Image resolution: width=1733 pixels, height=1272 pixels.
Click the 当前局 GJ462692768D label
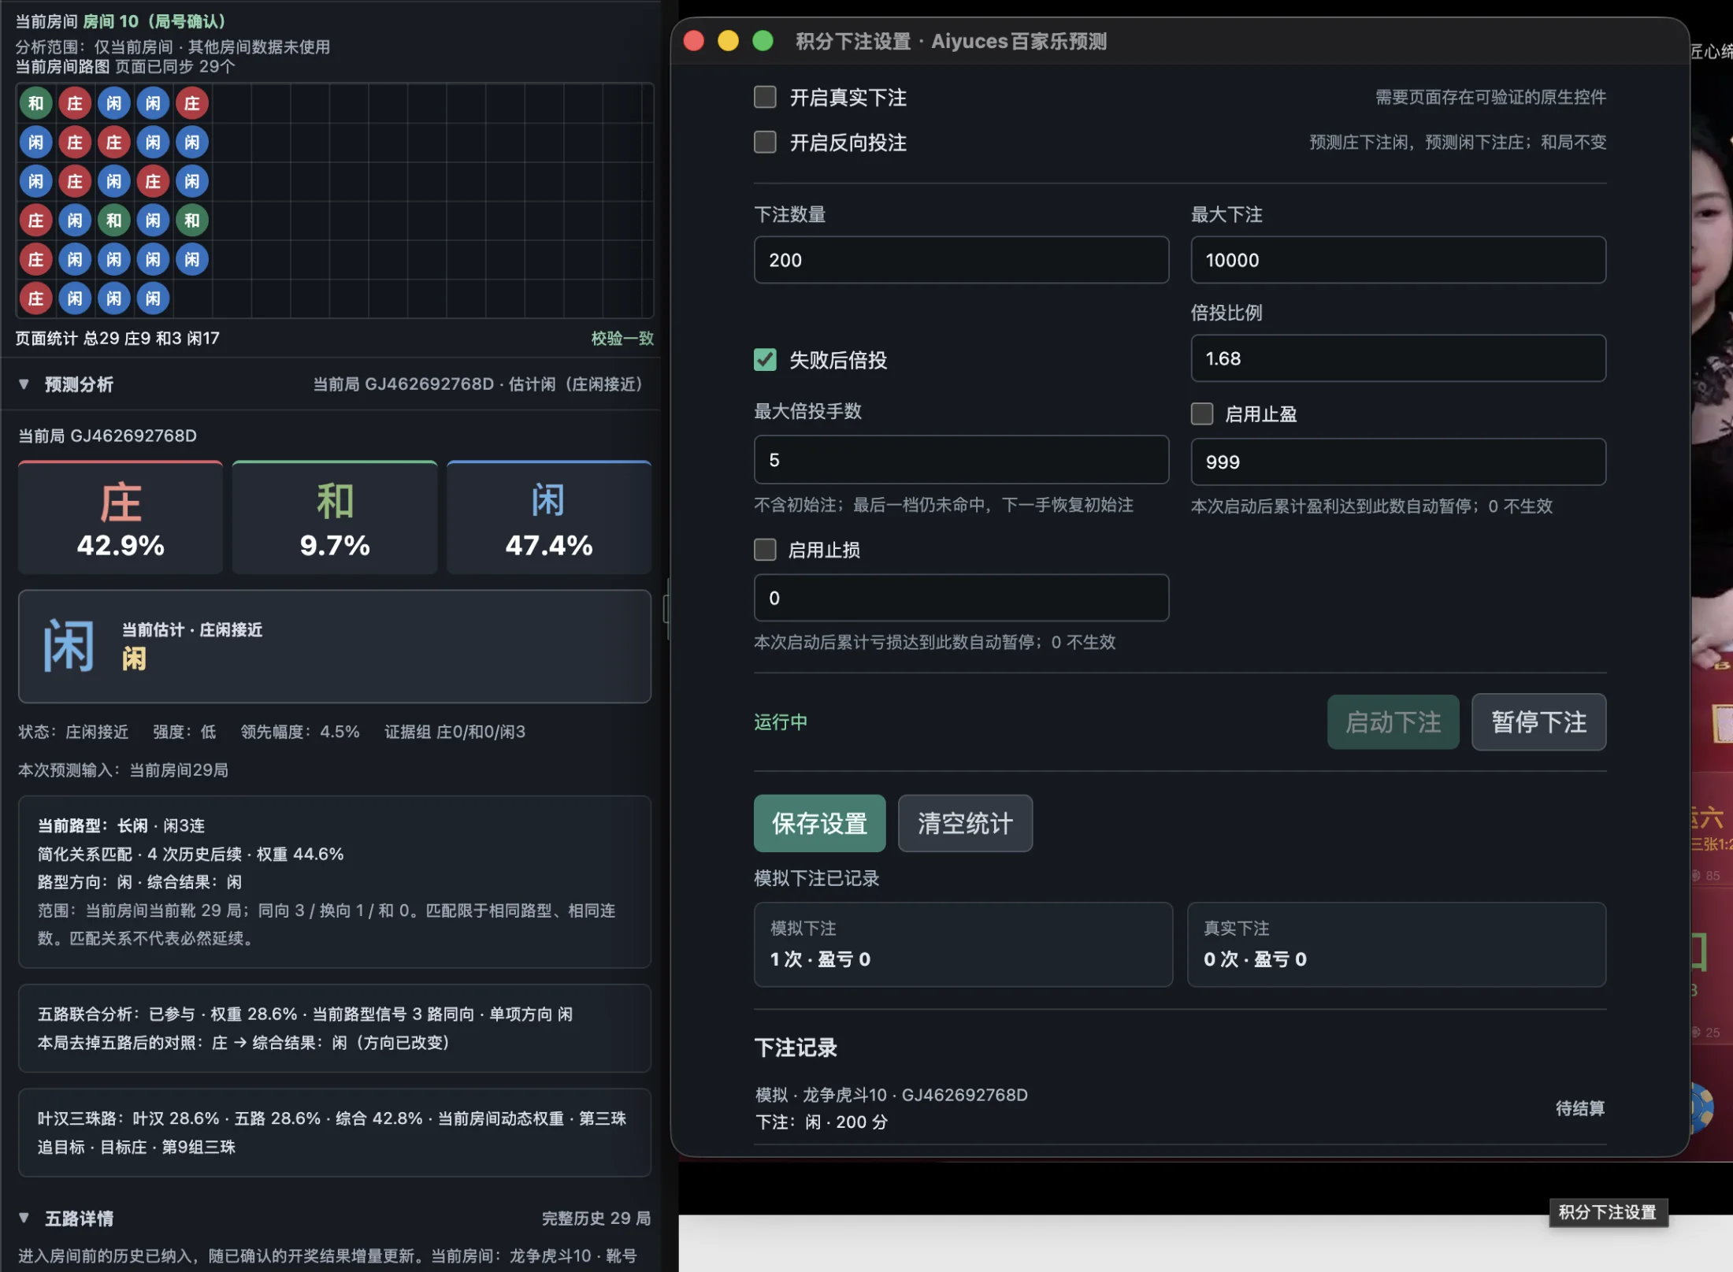[108, 436]
